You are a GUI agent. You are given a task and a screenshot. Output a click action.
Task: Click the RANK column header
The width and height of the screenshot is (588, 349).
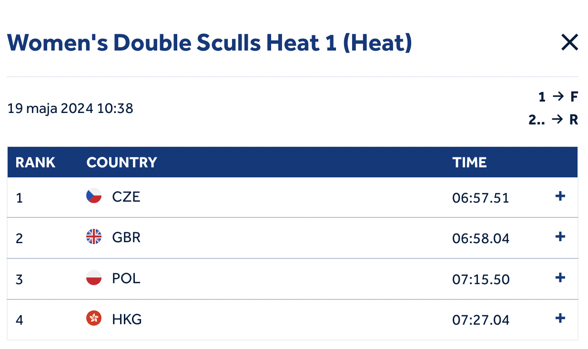[35, 163]
